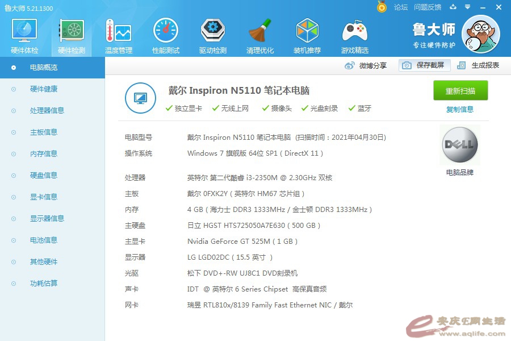Click the 保存截屏 button
The image size is (511, 341).
coord(425,65)
